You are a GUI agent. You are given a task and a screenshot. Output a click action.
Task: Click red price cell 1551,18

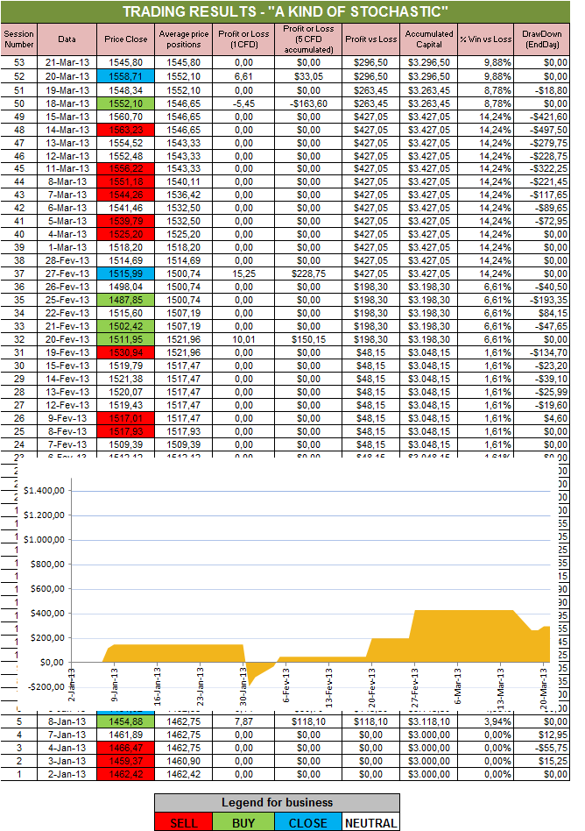click(x=125, y=181)
